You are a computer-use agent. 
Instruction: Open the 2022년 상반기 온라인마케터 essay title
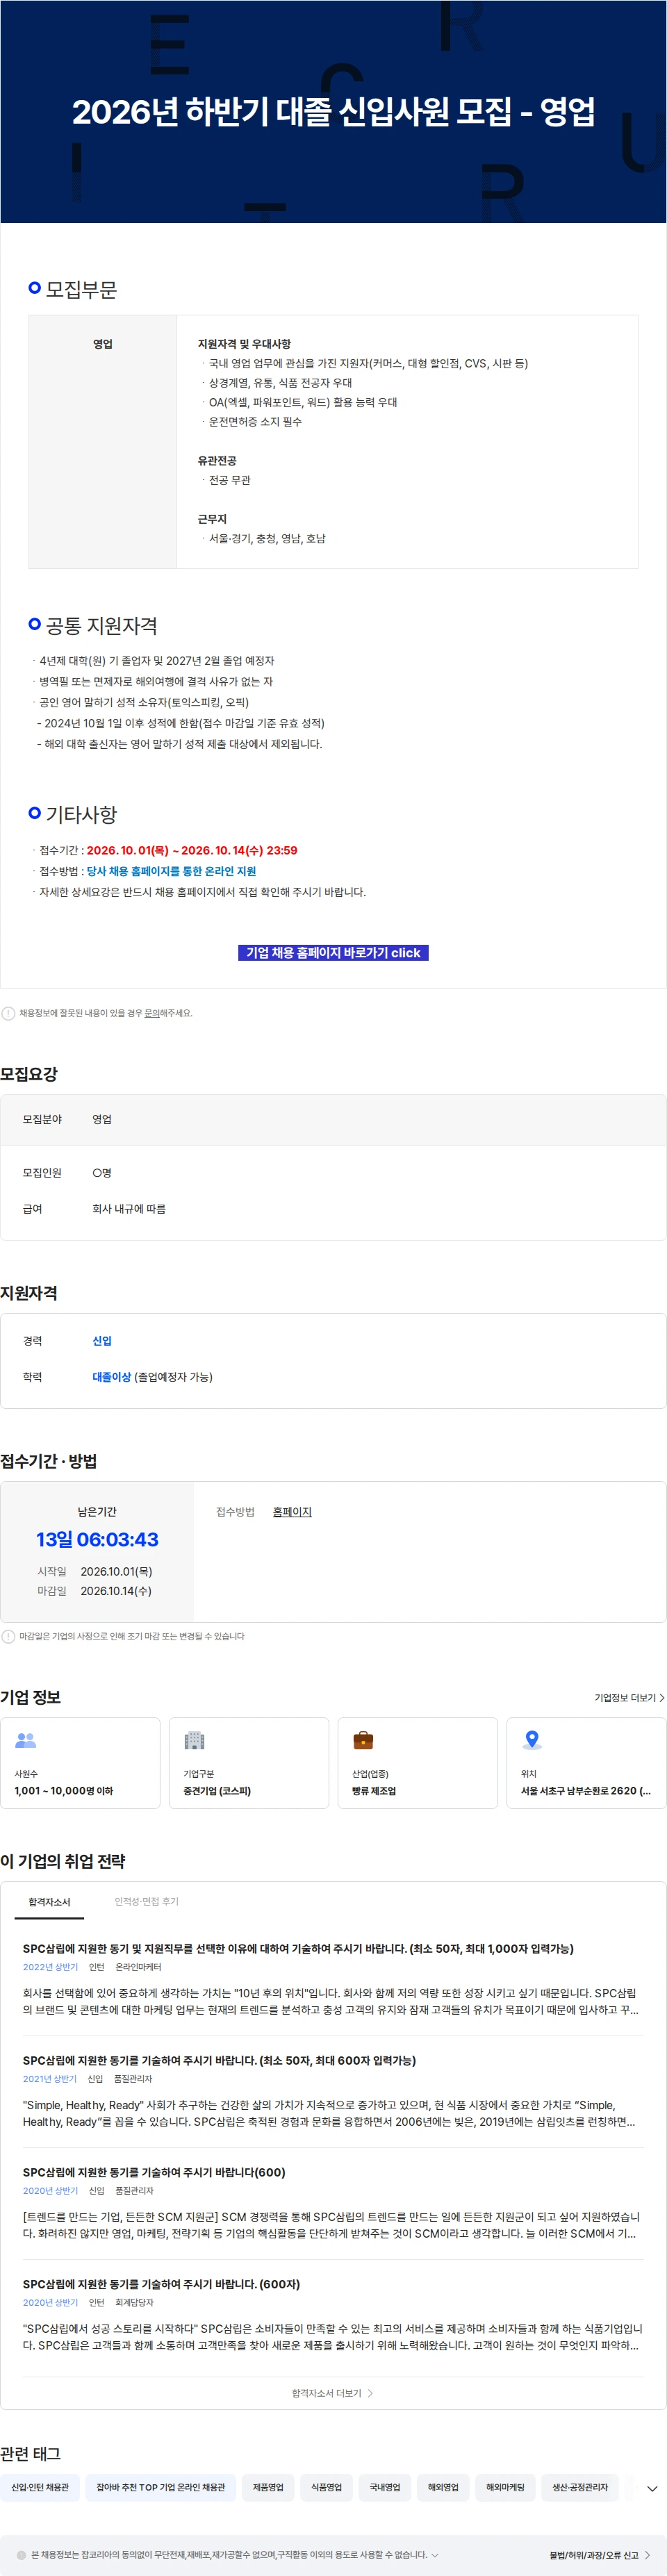tap(298, 1949)
